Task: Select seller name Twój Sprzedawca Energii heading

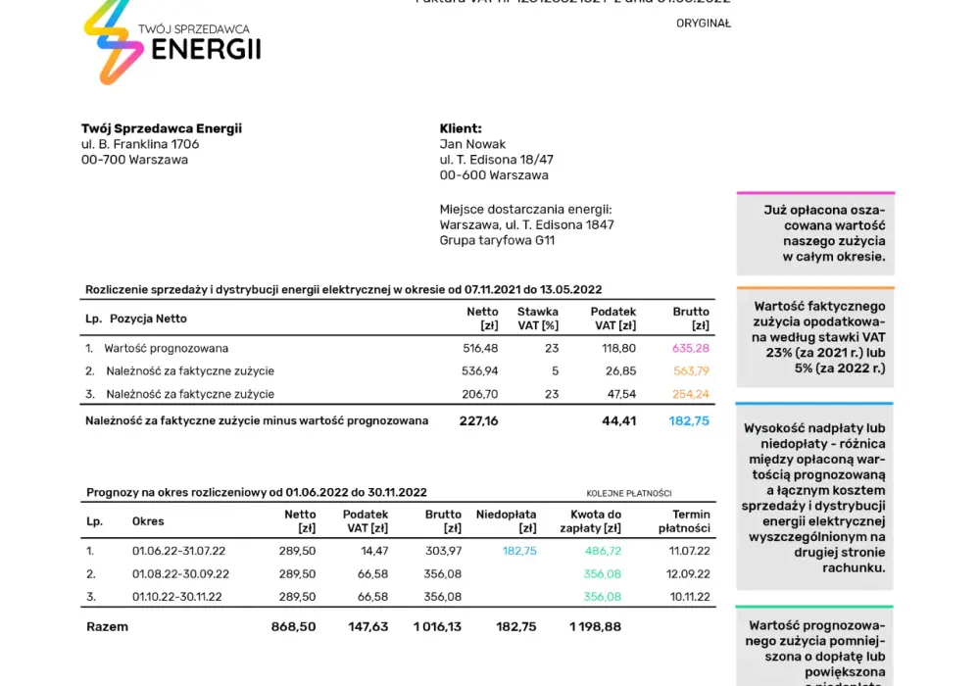Action: [162, 128]
